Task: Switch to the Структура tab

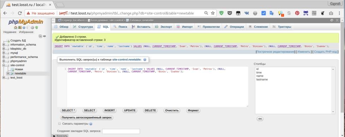Action: pyautogui.click(x=83, y=27)
